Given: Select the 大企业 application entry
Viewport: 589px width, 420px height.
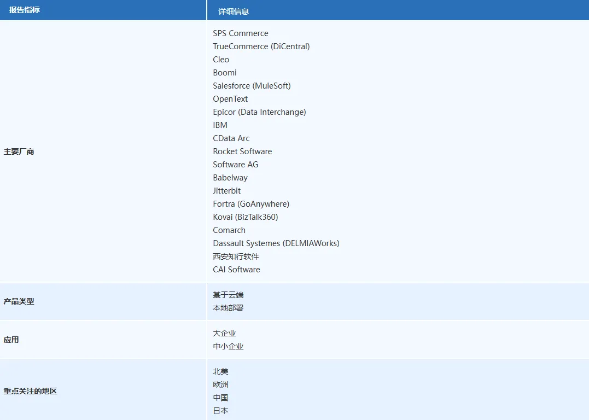Looking at the screenshot, I should point(224,333).
